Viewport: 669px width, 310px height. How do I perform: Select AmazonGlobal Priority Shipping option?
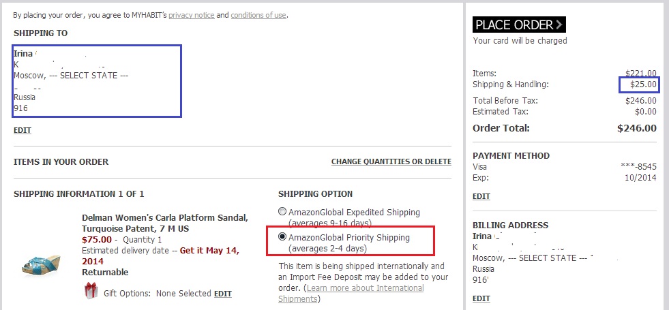point(282,238)
